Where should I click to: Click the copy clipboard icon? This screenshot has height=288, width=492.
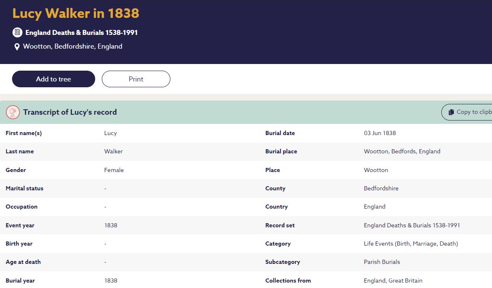(x=451, y=112)
